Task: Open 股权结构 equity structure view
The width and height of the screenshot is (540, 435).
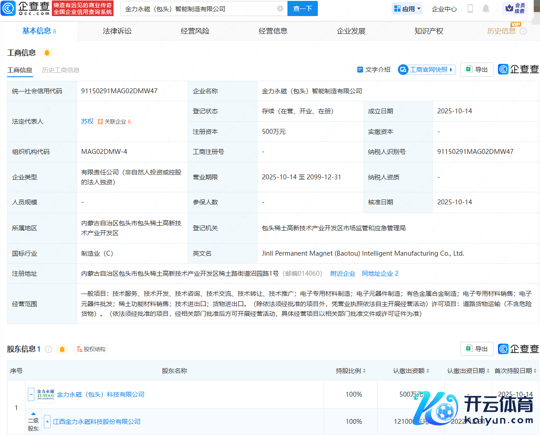Action: [x=91, y=349]
